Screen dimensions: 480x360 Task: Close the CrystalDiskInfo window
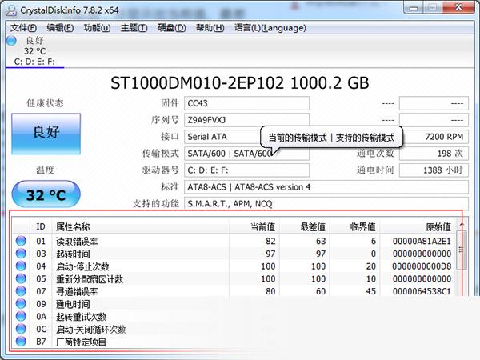(x=458, y=8)
